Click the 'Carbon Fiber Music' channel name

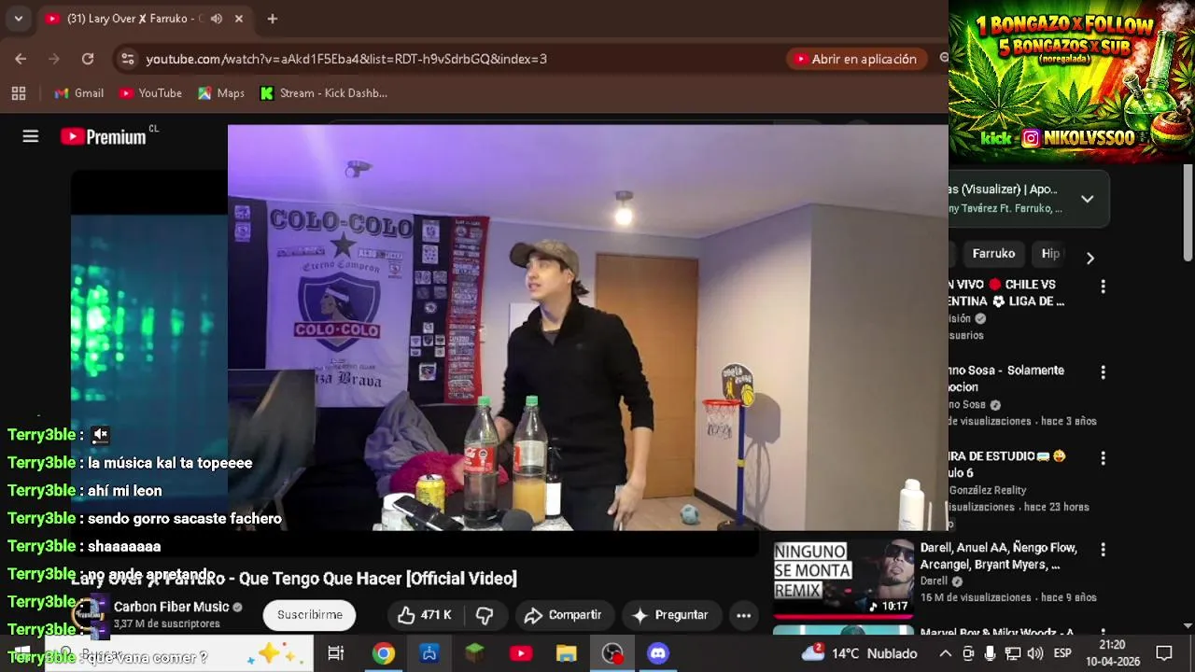(x=171, y=608)
